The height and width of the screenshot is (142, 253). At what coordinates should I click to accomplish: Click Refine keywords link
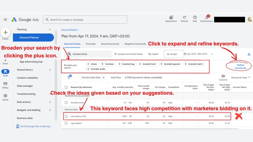(240, 66)
